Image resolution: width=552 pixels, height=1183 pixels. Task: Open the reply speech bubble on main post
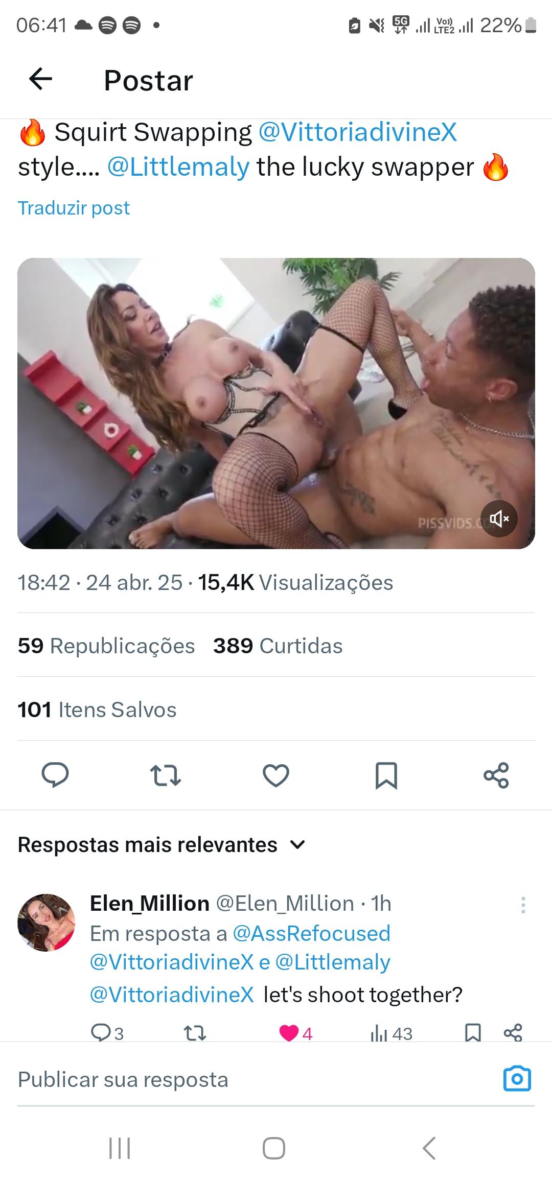coord(55,775)
